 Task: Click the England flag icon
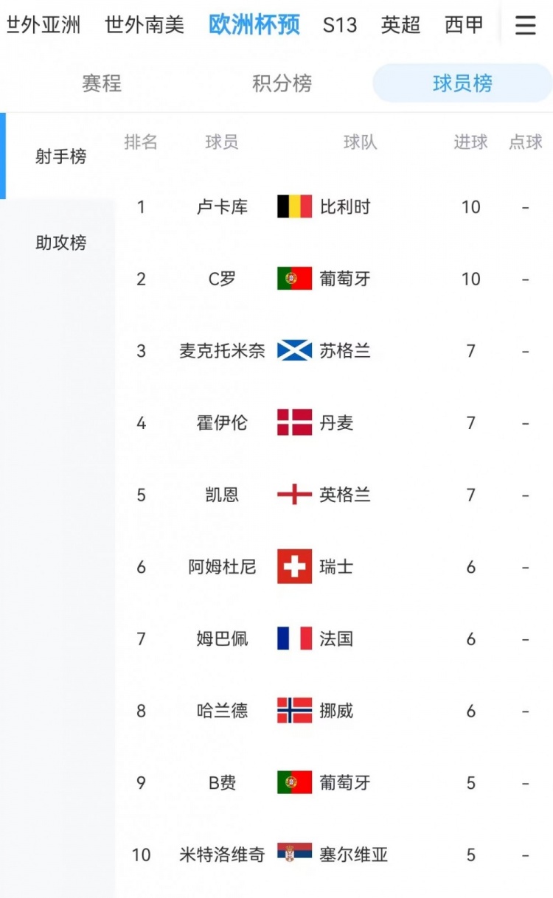pos(294,495)
